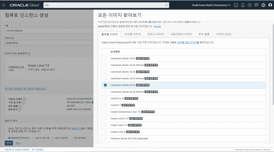Switch to 이미지 OCID tab
This screenshot has height=152, width=274.
coord(224,34)
